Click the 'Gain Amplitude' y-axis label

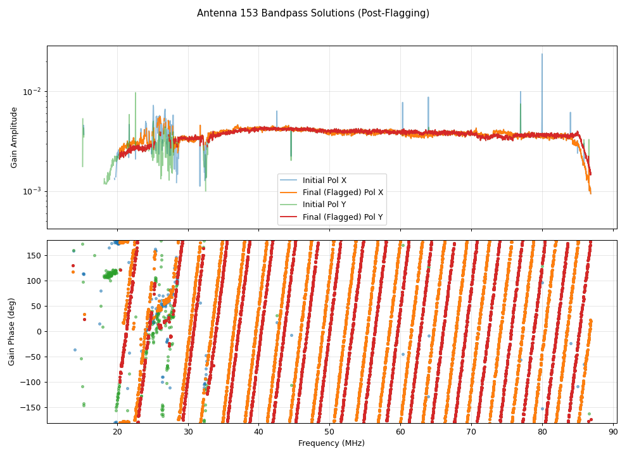click(x=14, y=137)
